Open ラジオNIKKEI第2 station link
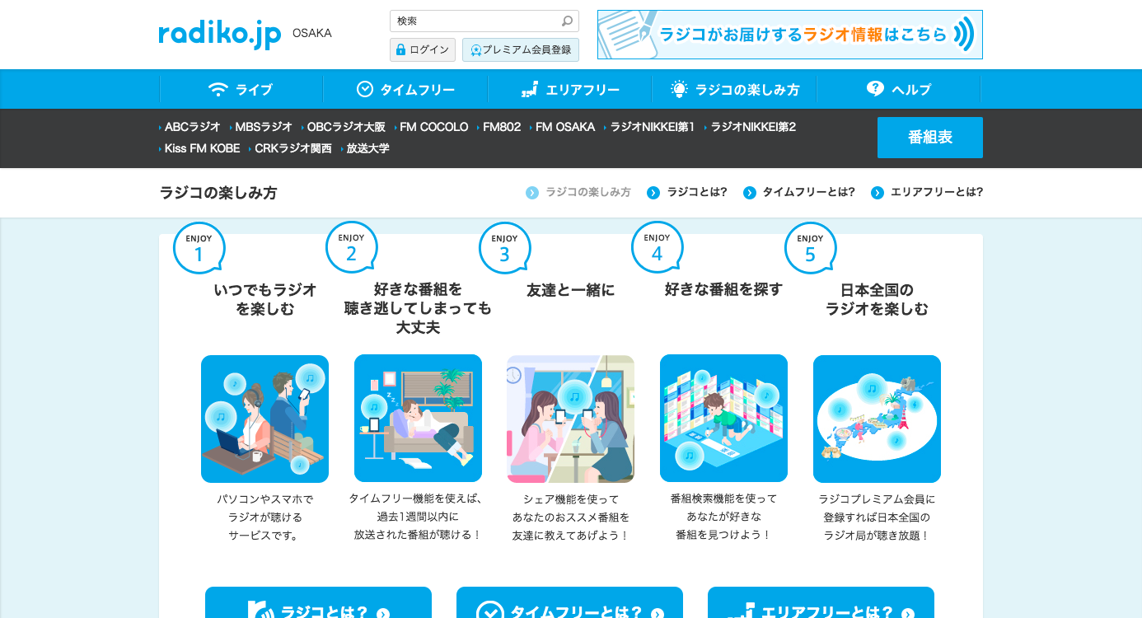 [x=753, y=127]
